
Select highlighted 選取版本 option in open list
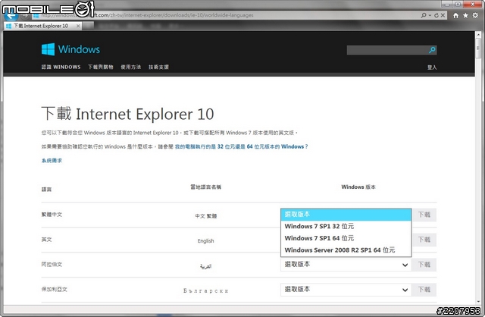pos(346,215)
